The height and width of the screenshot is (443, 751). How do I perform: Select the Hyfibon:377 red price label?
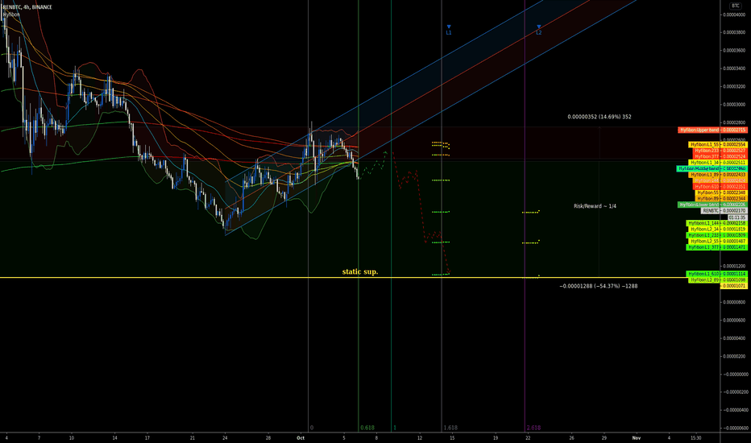[x=720, y=156]
